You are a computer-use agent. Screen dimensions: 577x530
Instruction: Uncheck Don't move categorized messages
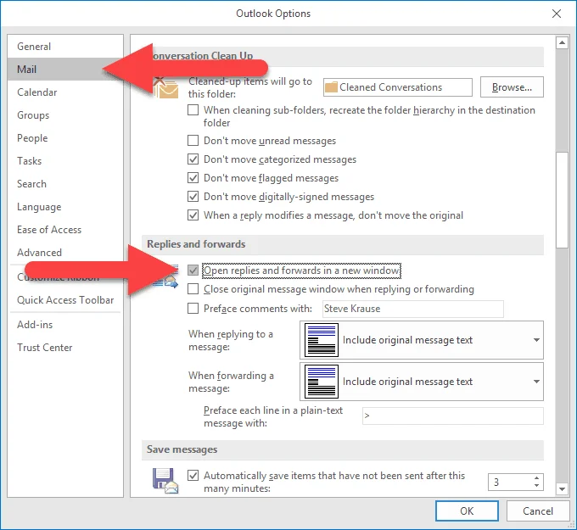(x=193, y=159)
